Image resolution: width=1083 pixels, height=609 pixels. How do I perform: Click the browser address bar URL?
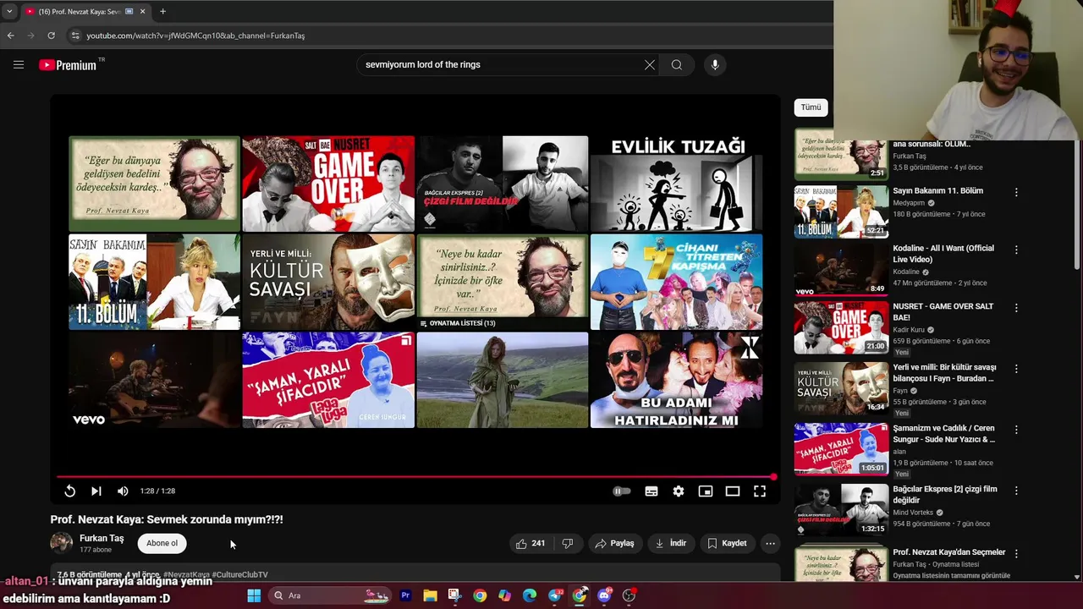(x=195, y=36)
